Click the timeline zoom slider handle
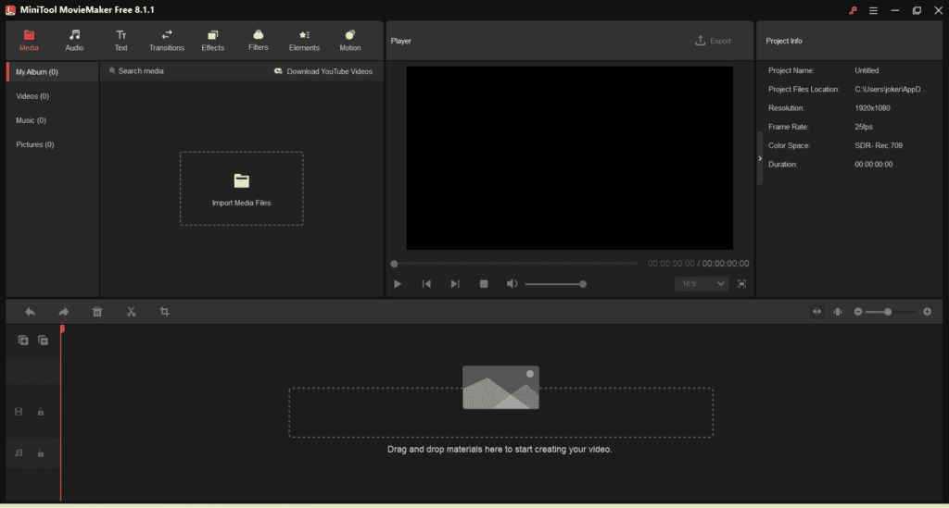This screenshot has width=949, height=508. point(888,312)
